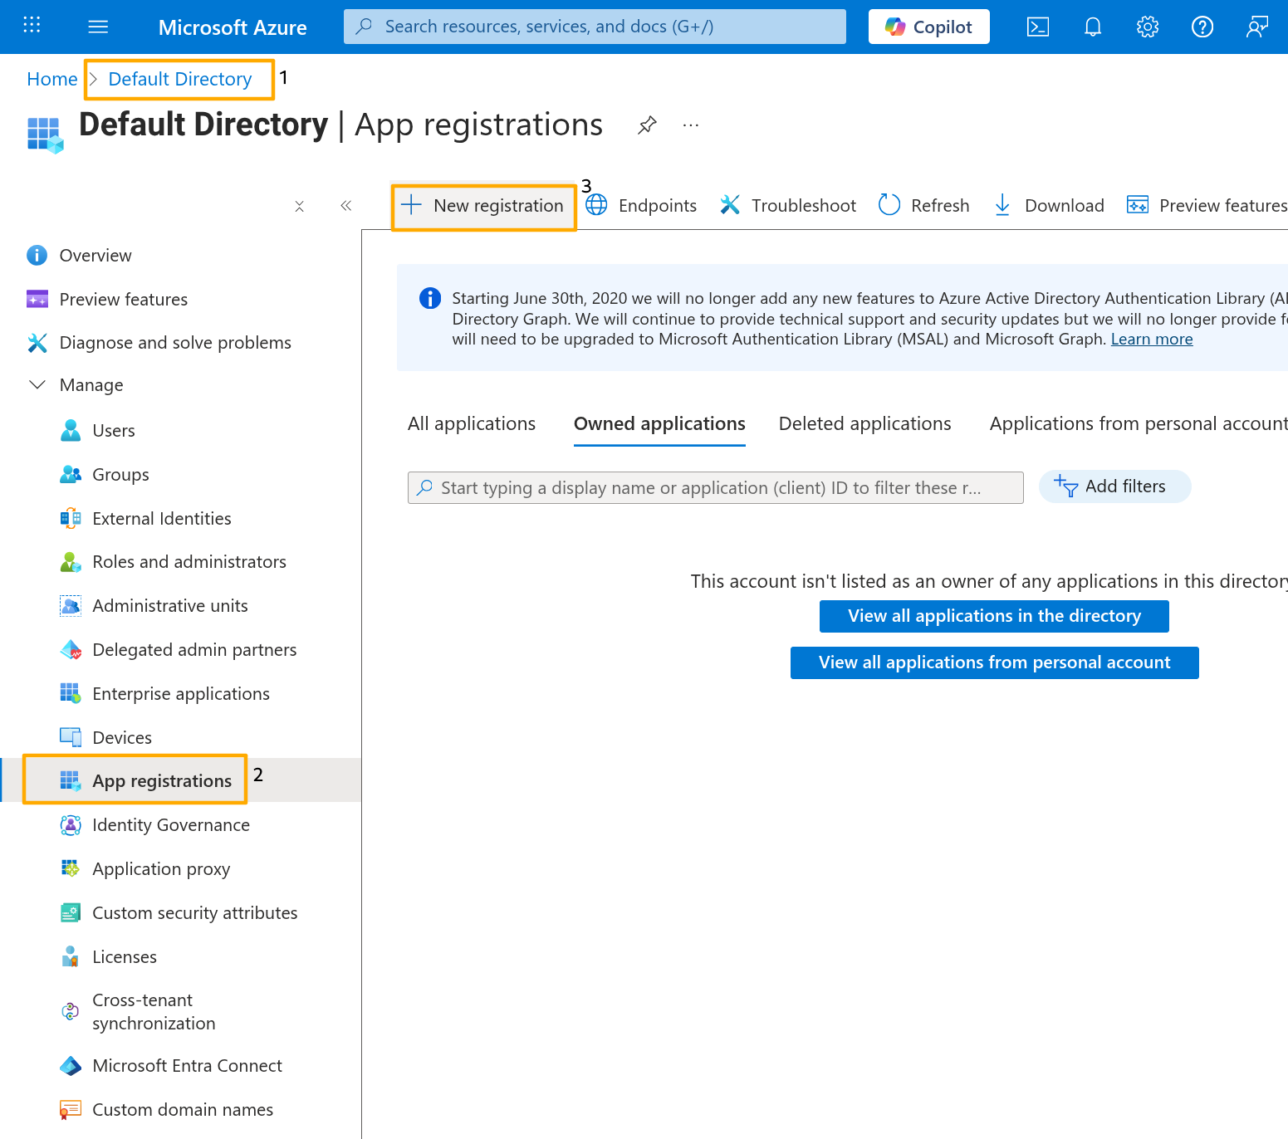
Task: Open portal settings gear
Action: tap(1148, 27)
